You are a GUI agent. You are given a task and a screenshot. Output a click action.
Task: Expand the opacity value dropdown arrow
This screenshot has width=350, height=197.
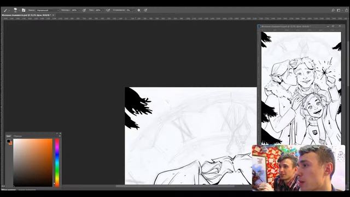coord(79,10)
